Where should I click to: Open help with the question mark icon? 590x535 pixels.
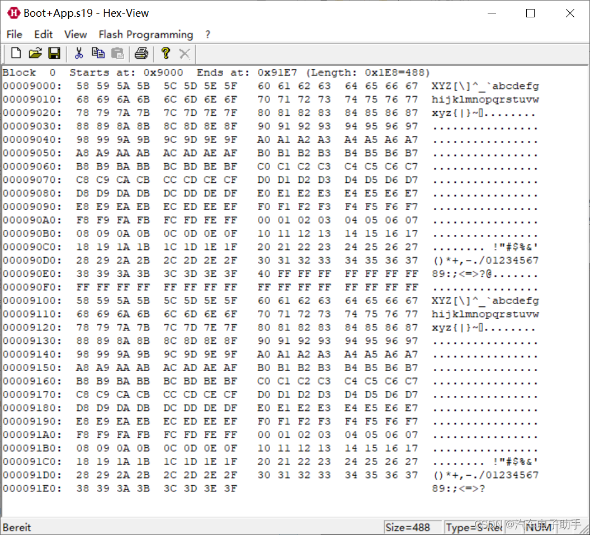click(165, 54)
